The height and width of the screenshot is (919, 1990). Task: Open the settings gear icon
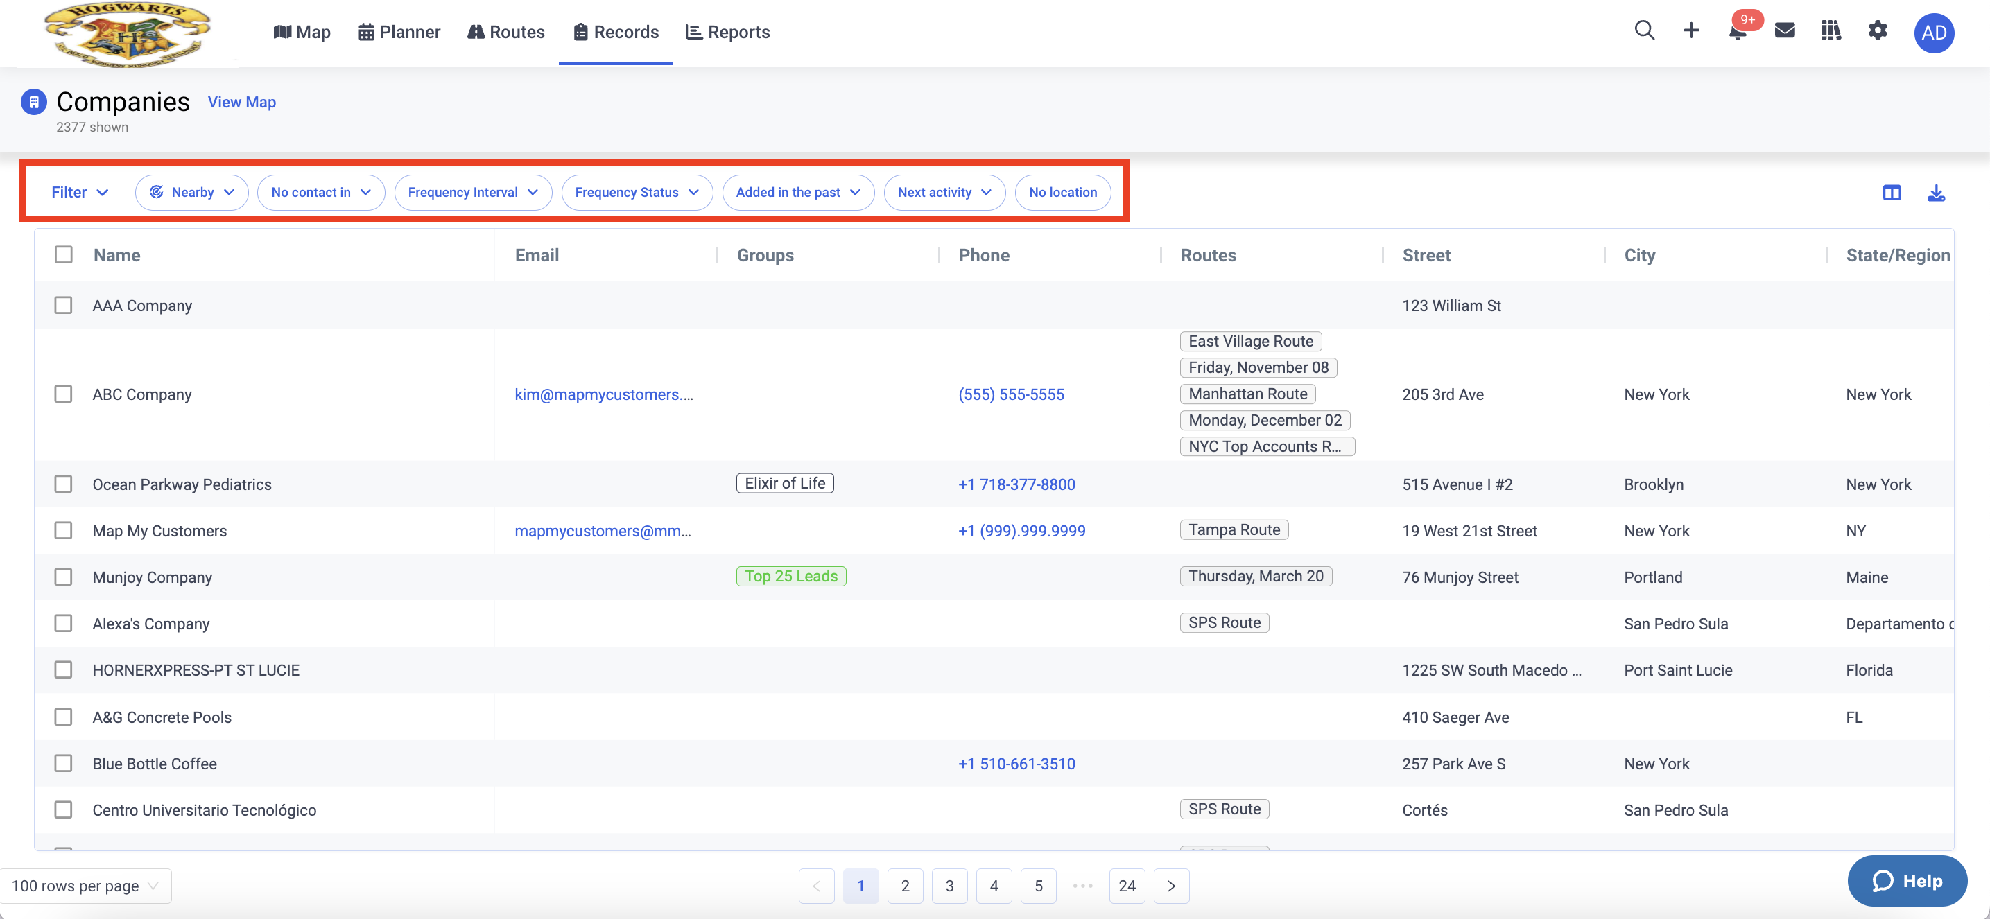(x=1877, y=31)
